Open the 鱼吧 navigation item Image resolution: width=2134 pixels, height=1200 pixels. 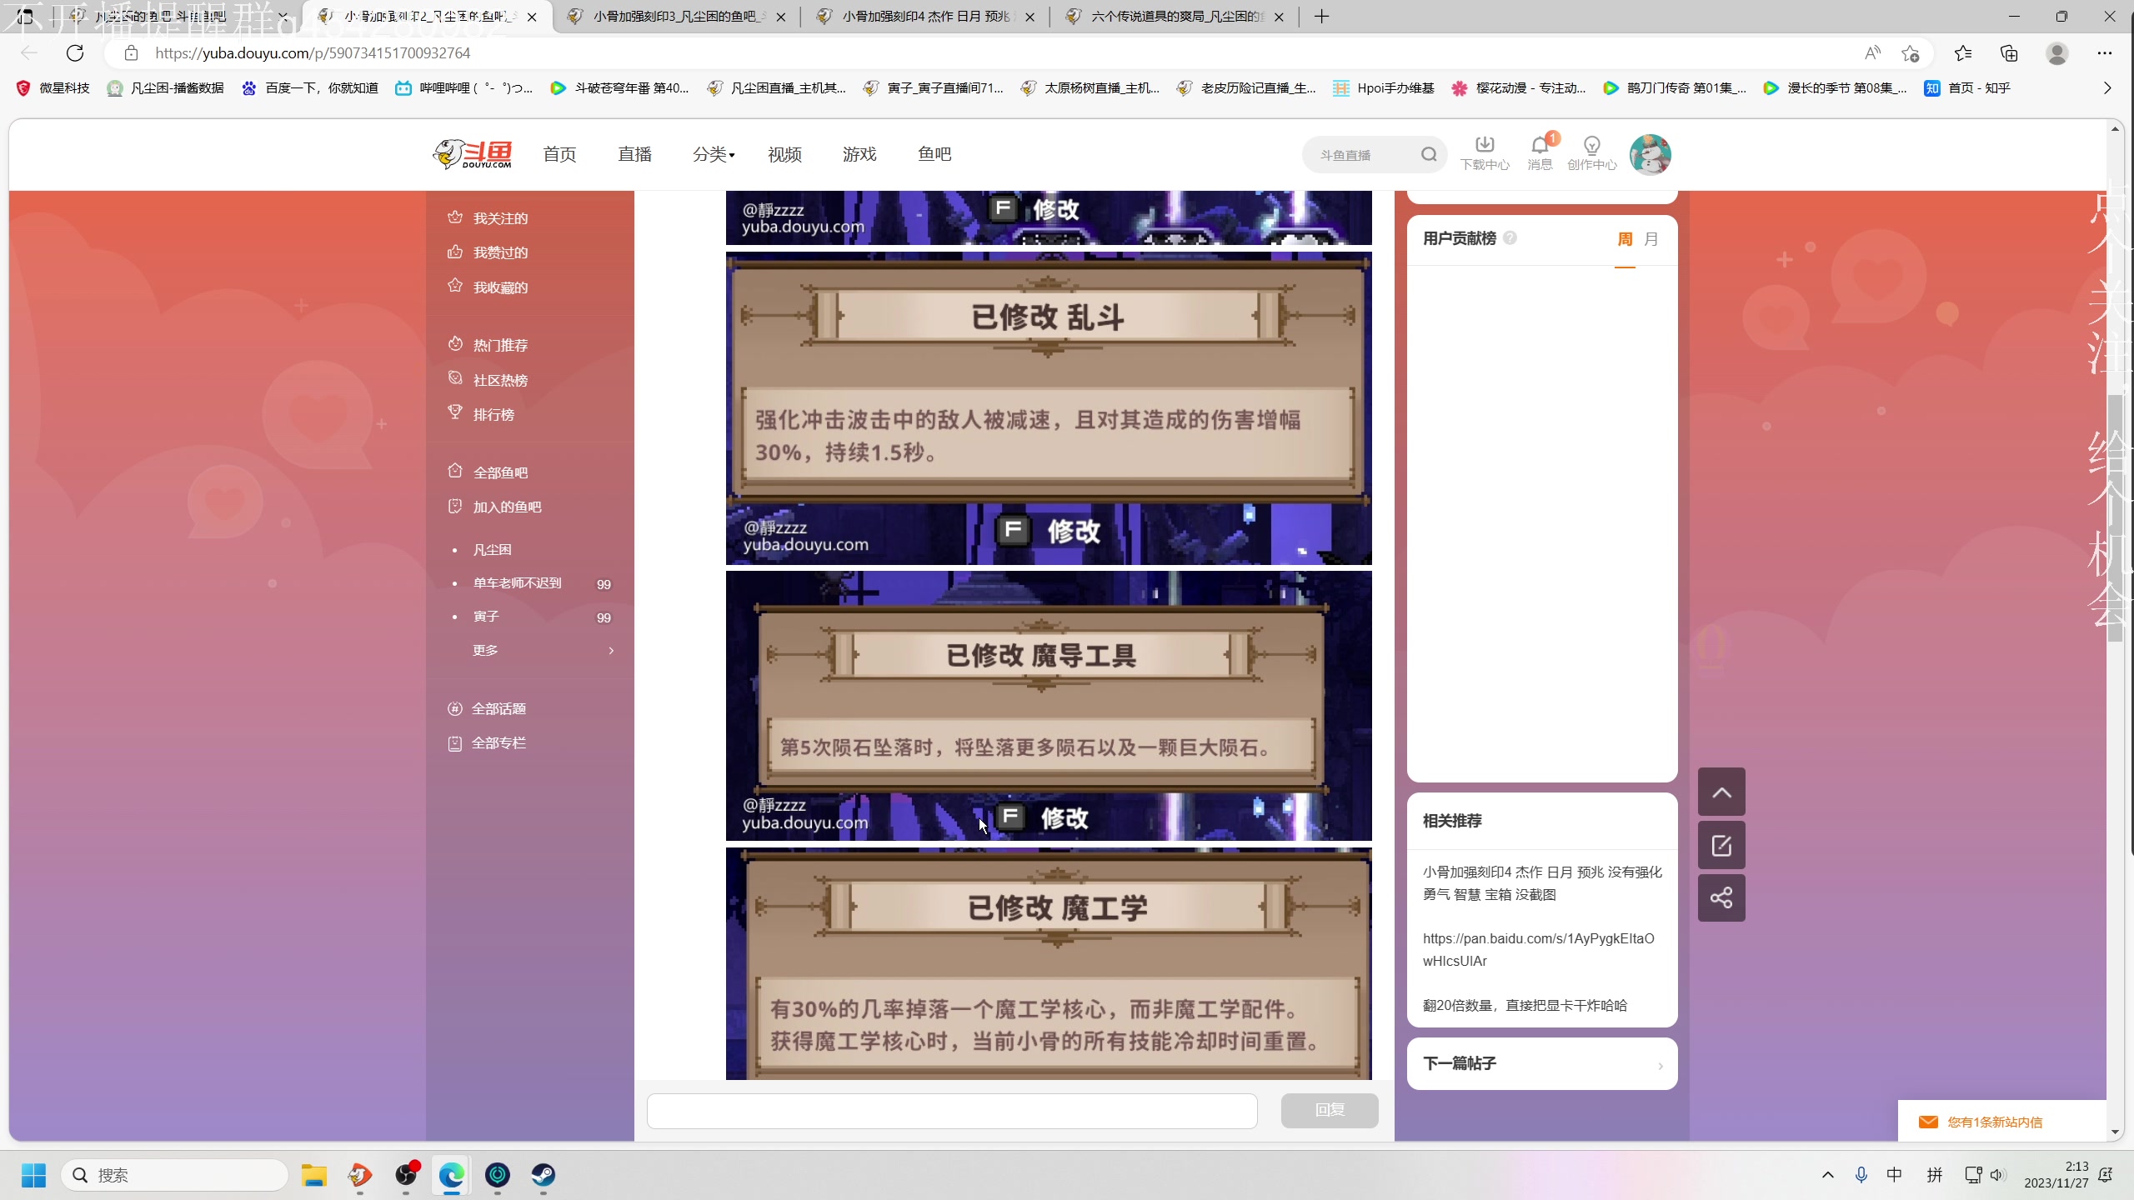[x=934, y=155]
